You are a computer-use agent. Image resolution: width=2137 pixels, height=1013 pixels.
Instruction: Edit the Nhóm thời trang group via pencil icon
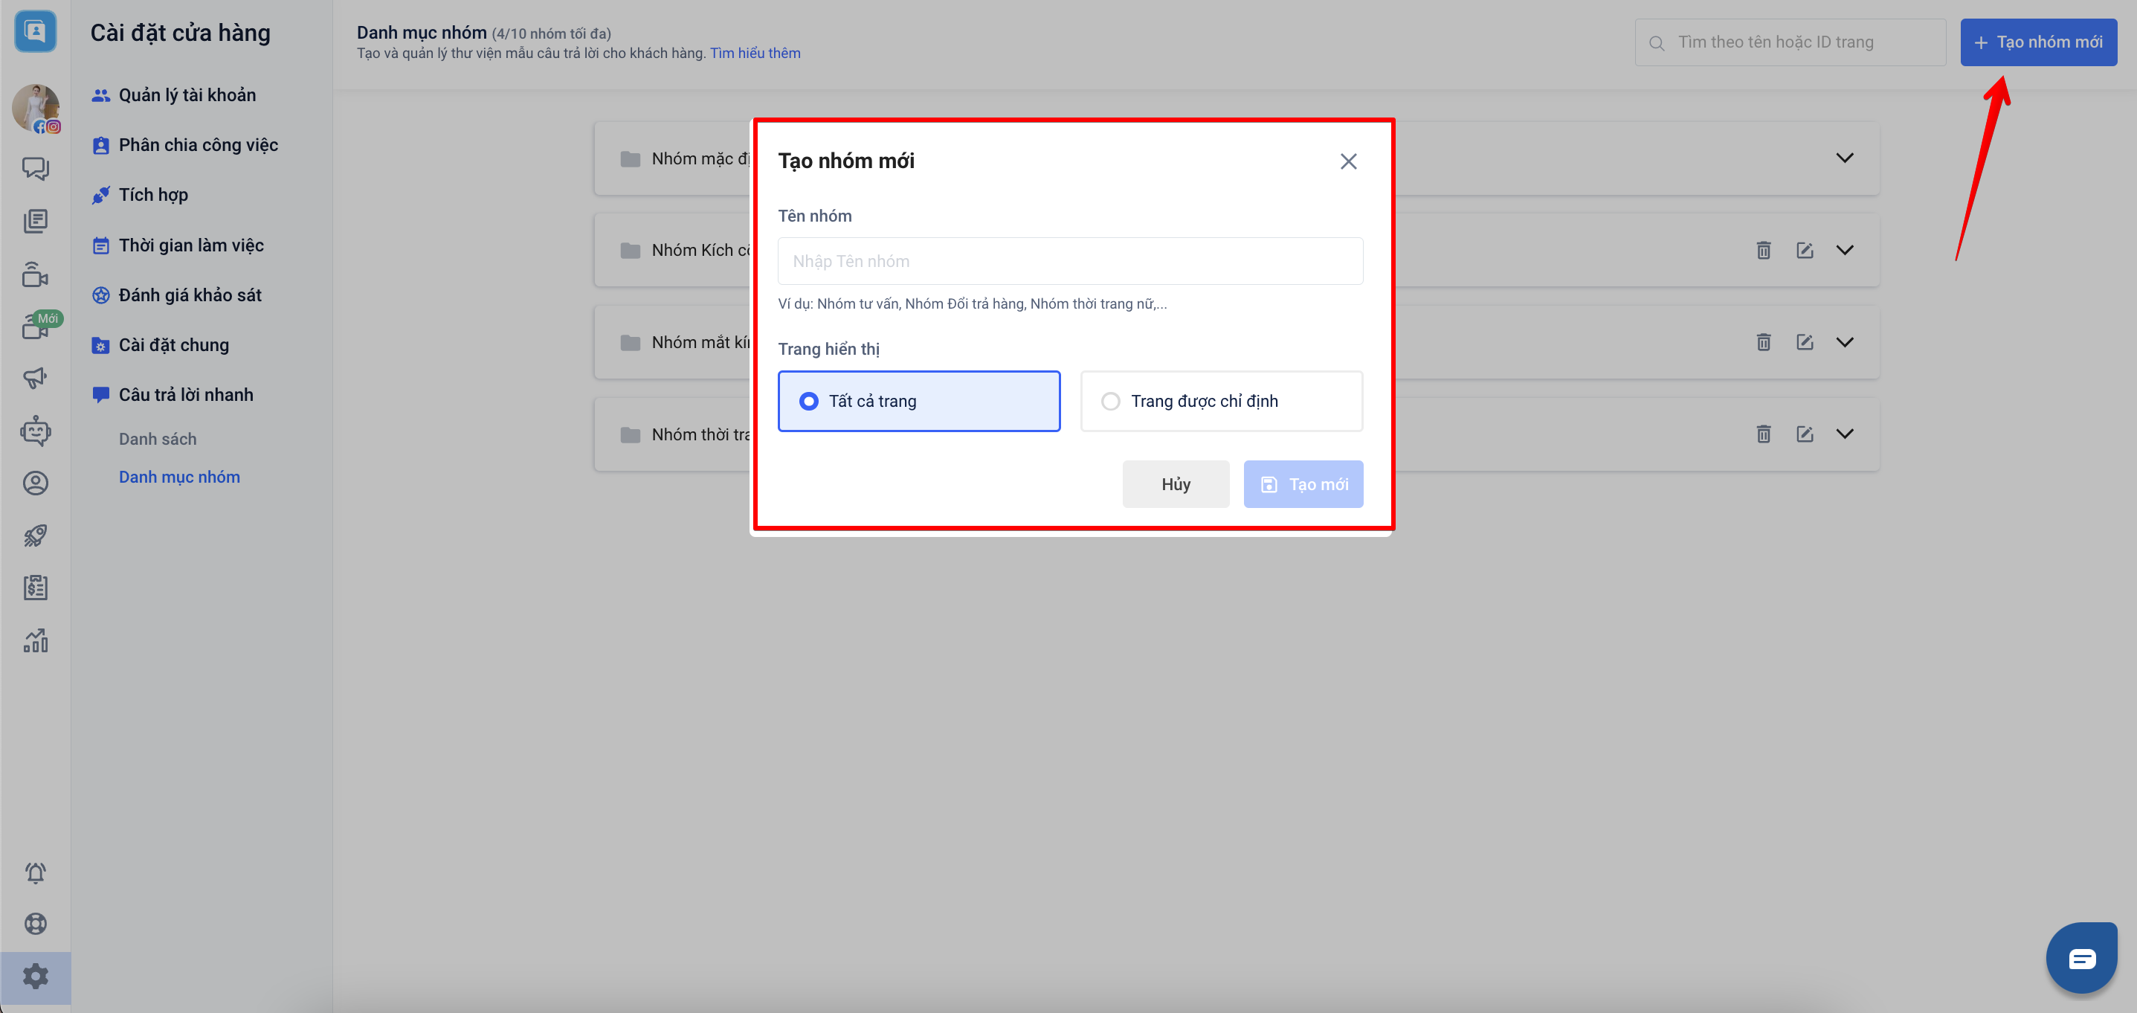click(1803, 434)
